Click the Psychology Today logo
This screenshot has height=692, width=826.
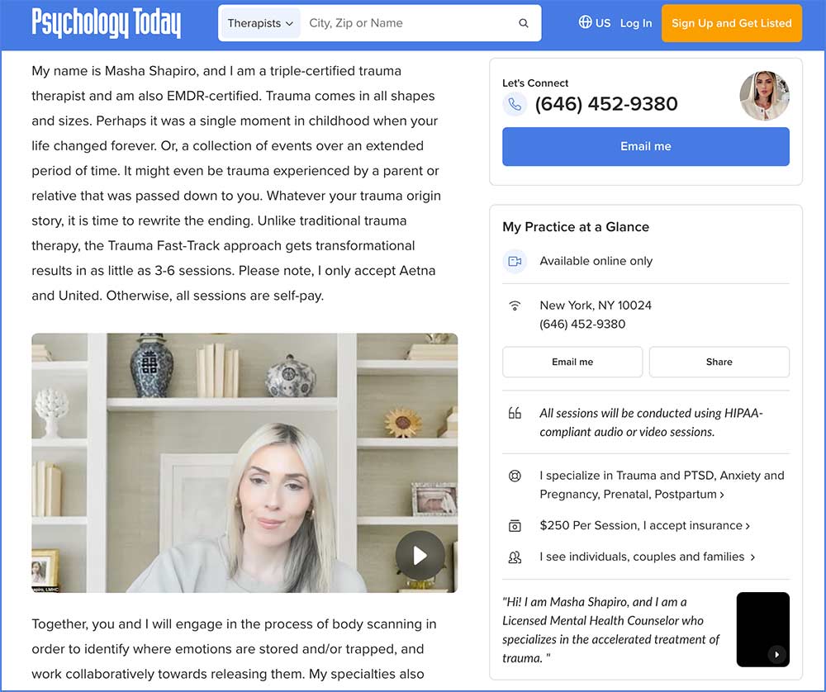click(x=106, y=23)
